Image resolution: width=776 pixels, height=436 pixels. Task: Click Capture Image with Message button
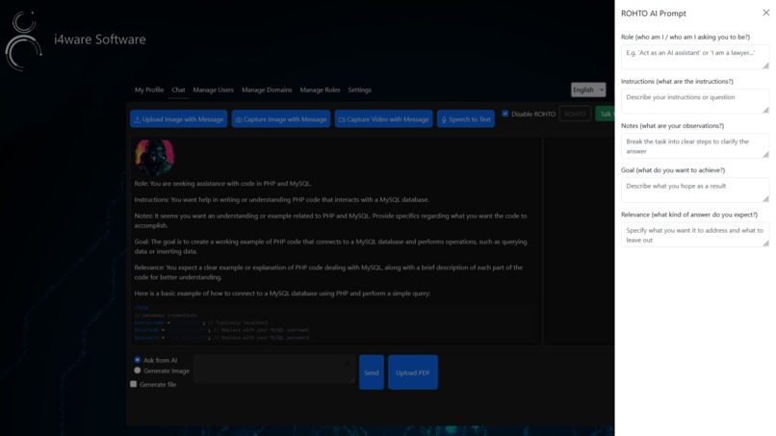click(280, 118)
